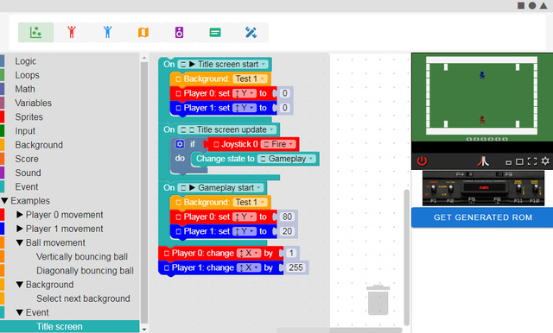Toggle emulator fullscreen icon
This screenshot has height=333, width=553.
532,161
